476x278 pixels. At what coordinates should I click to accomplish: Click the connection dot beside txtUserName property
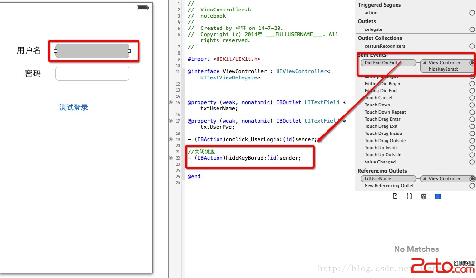pyautogui.click(x=171, y=102)
